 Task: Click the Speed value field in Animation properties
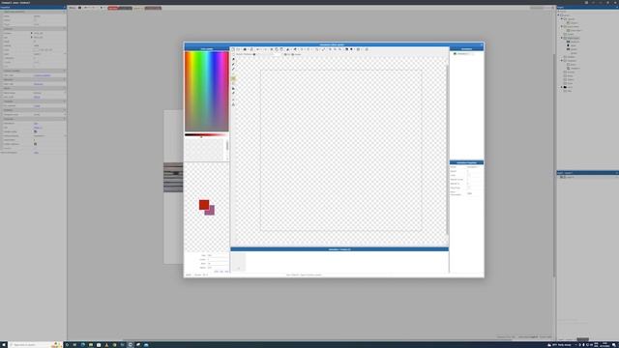tap(474, 171)
